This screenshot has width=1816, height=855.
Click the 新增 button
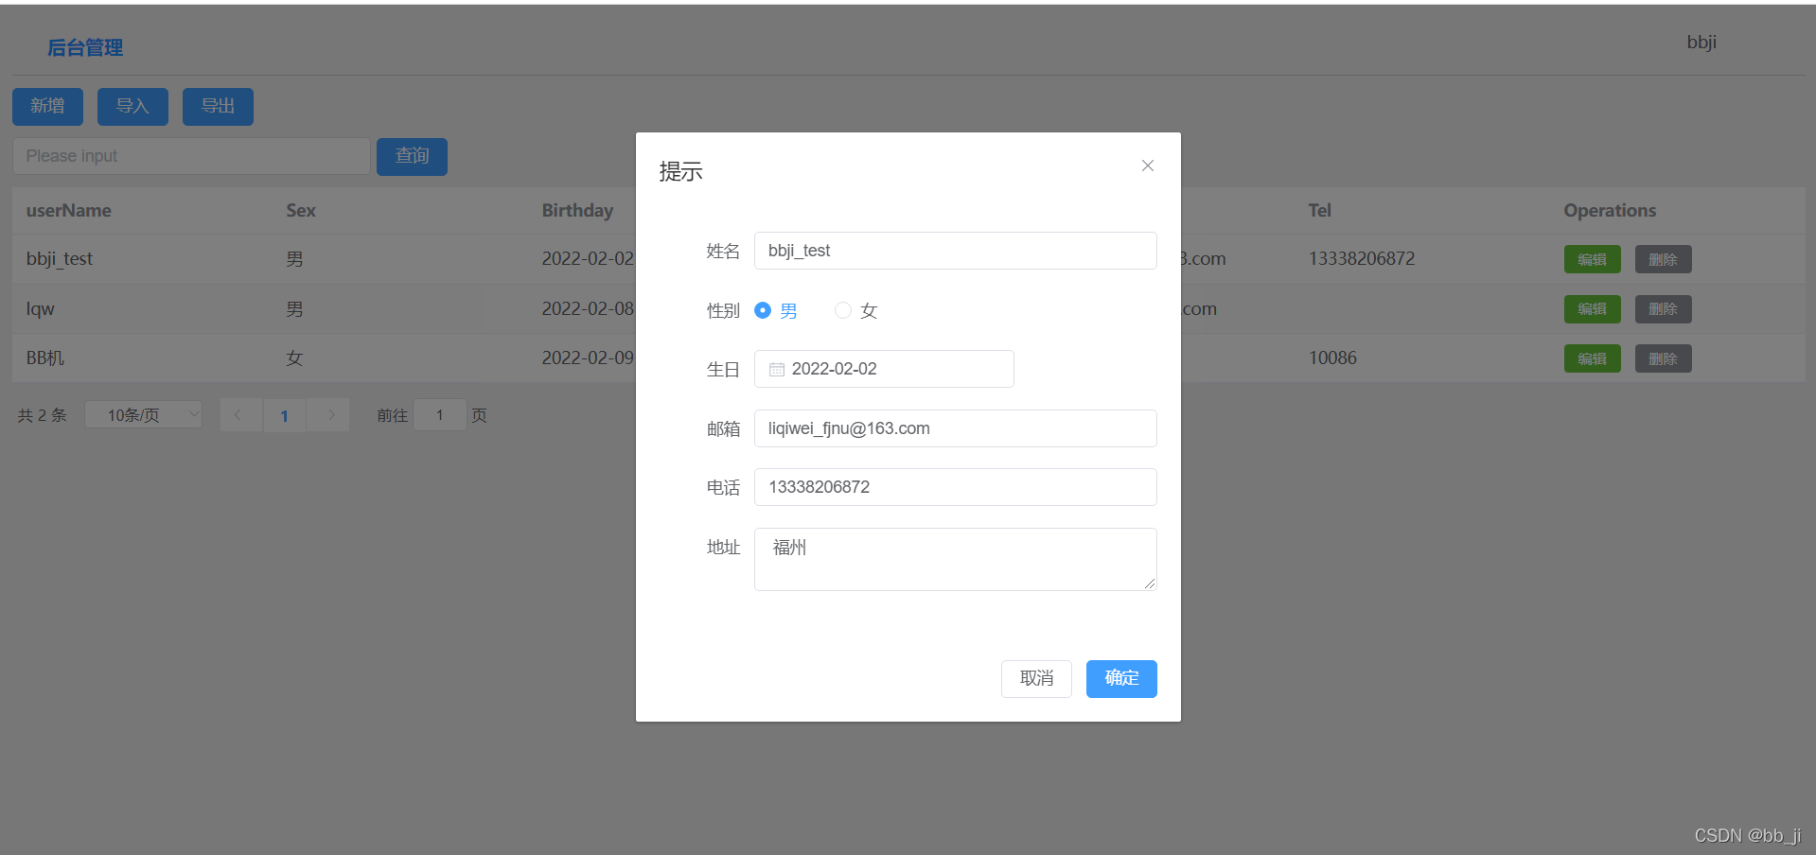[x=47, y=107]
